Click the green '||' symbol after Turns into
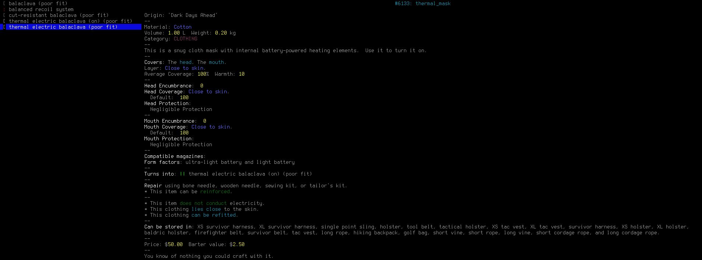The height and width of the screenshot is (260, 702). [183, 174]
